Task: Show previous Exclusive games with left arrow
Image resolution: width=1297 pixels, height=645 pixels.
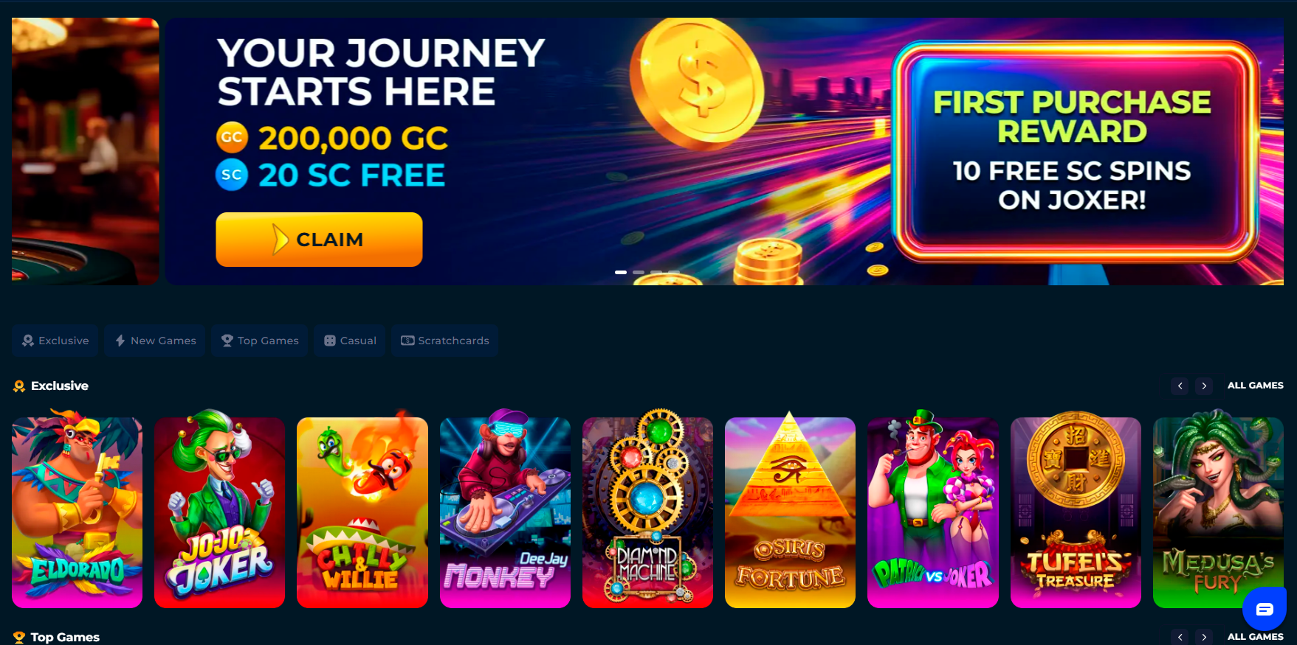Action: 1180,386
